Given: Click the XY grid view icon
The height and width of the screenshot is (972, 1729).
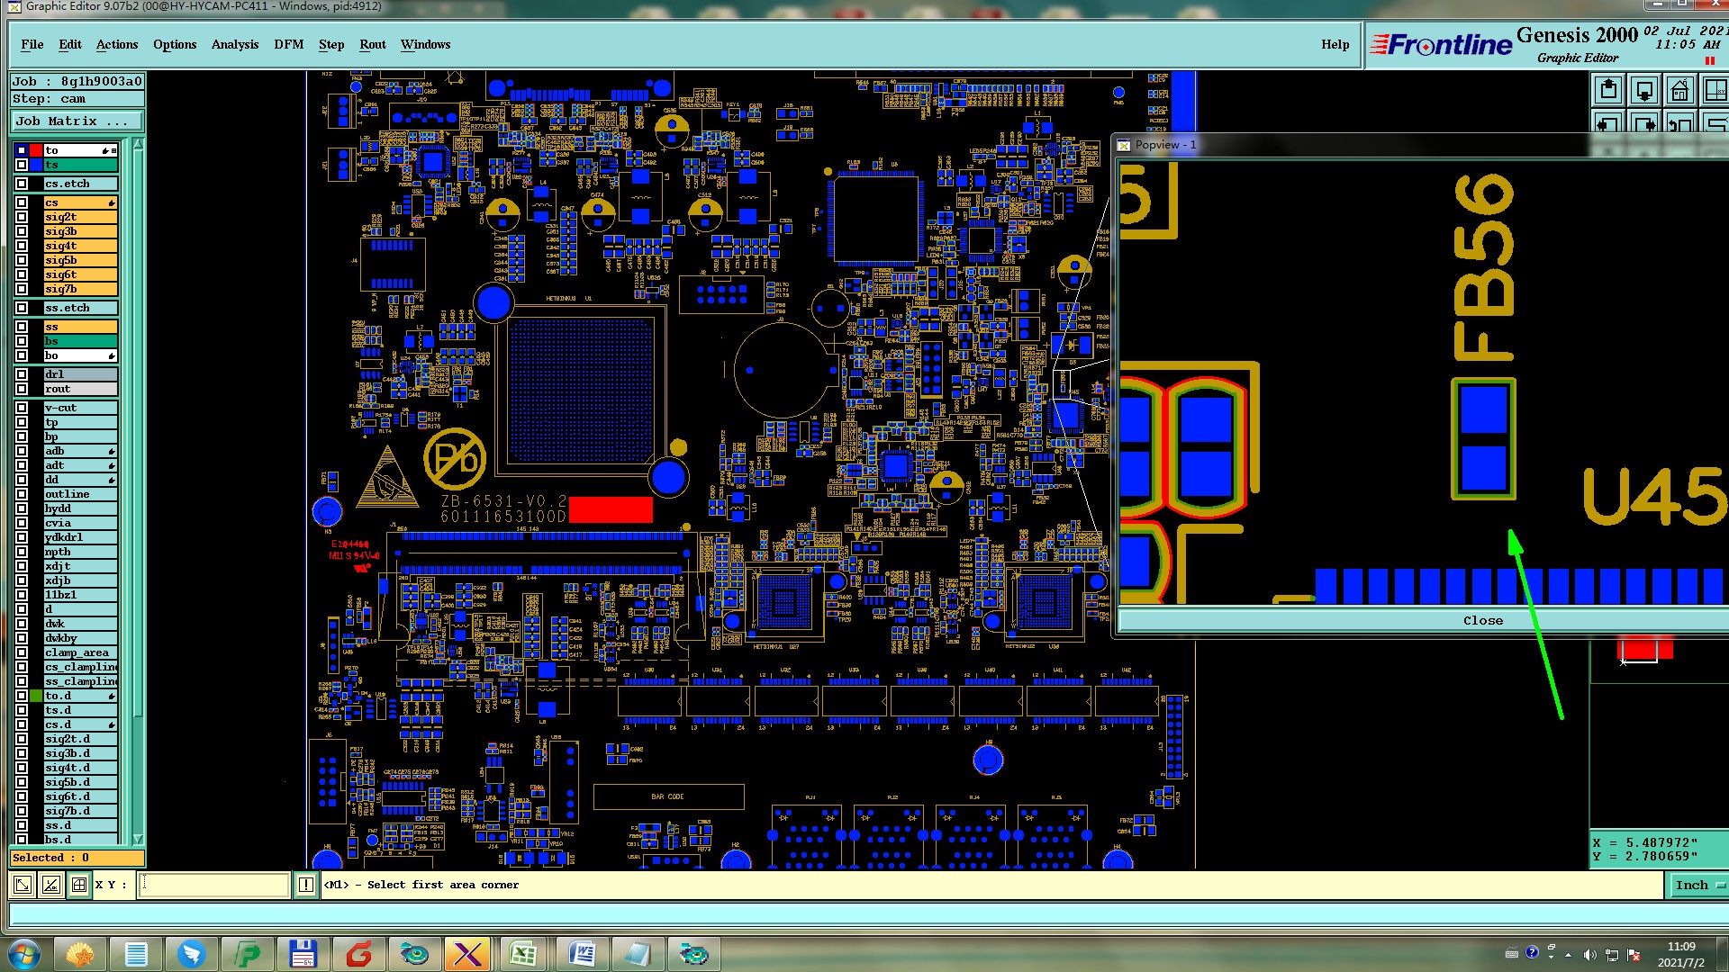Looking at the screenshot, I should 1715,90.
